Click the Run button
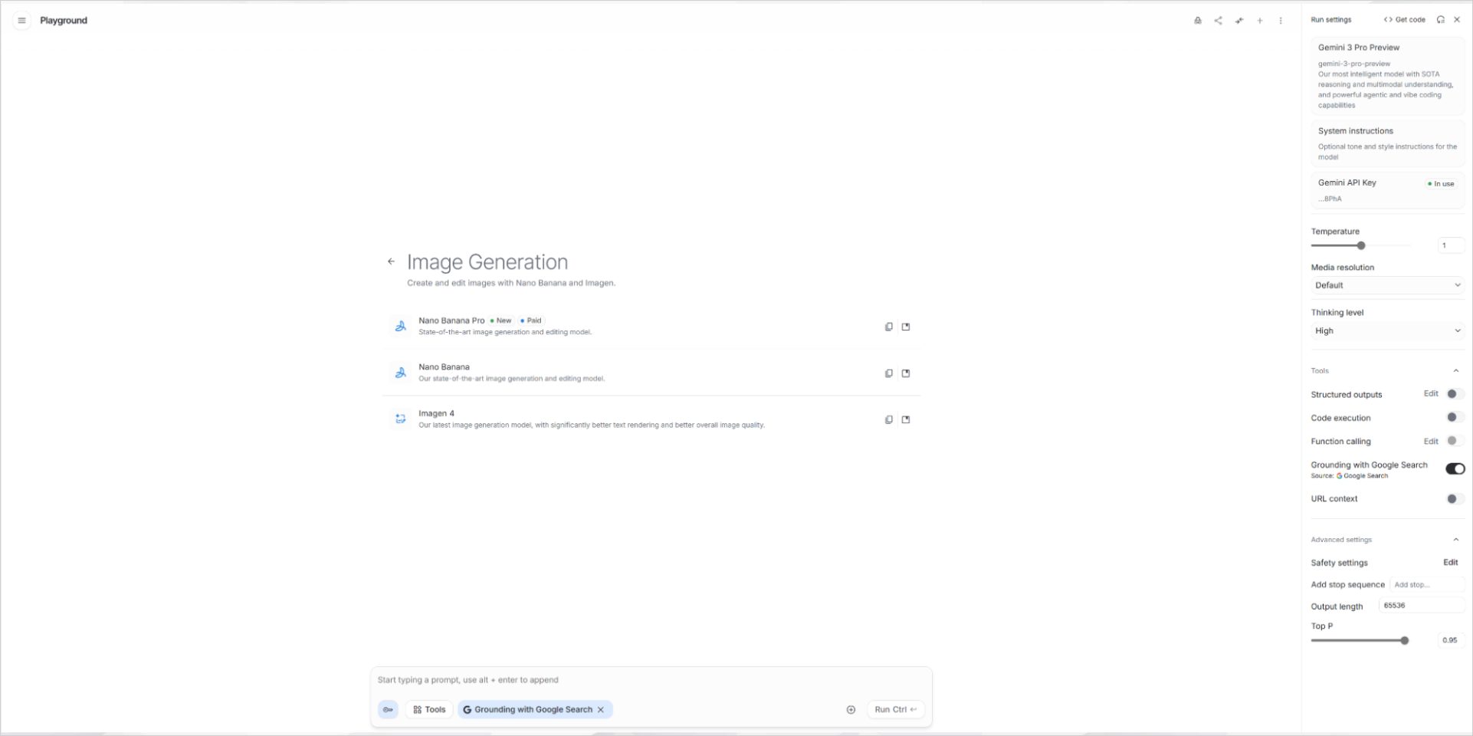 [894, 709]
